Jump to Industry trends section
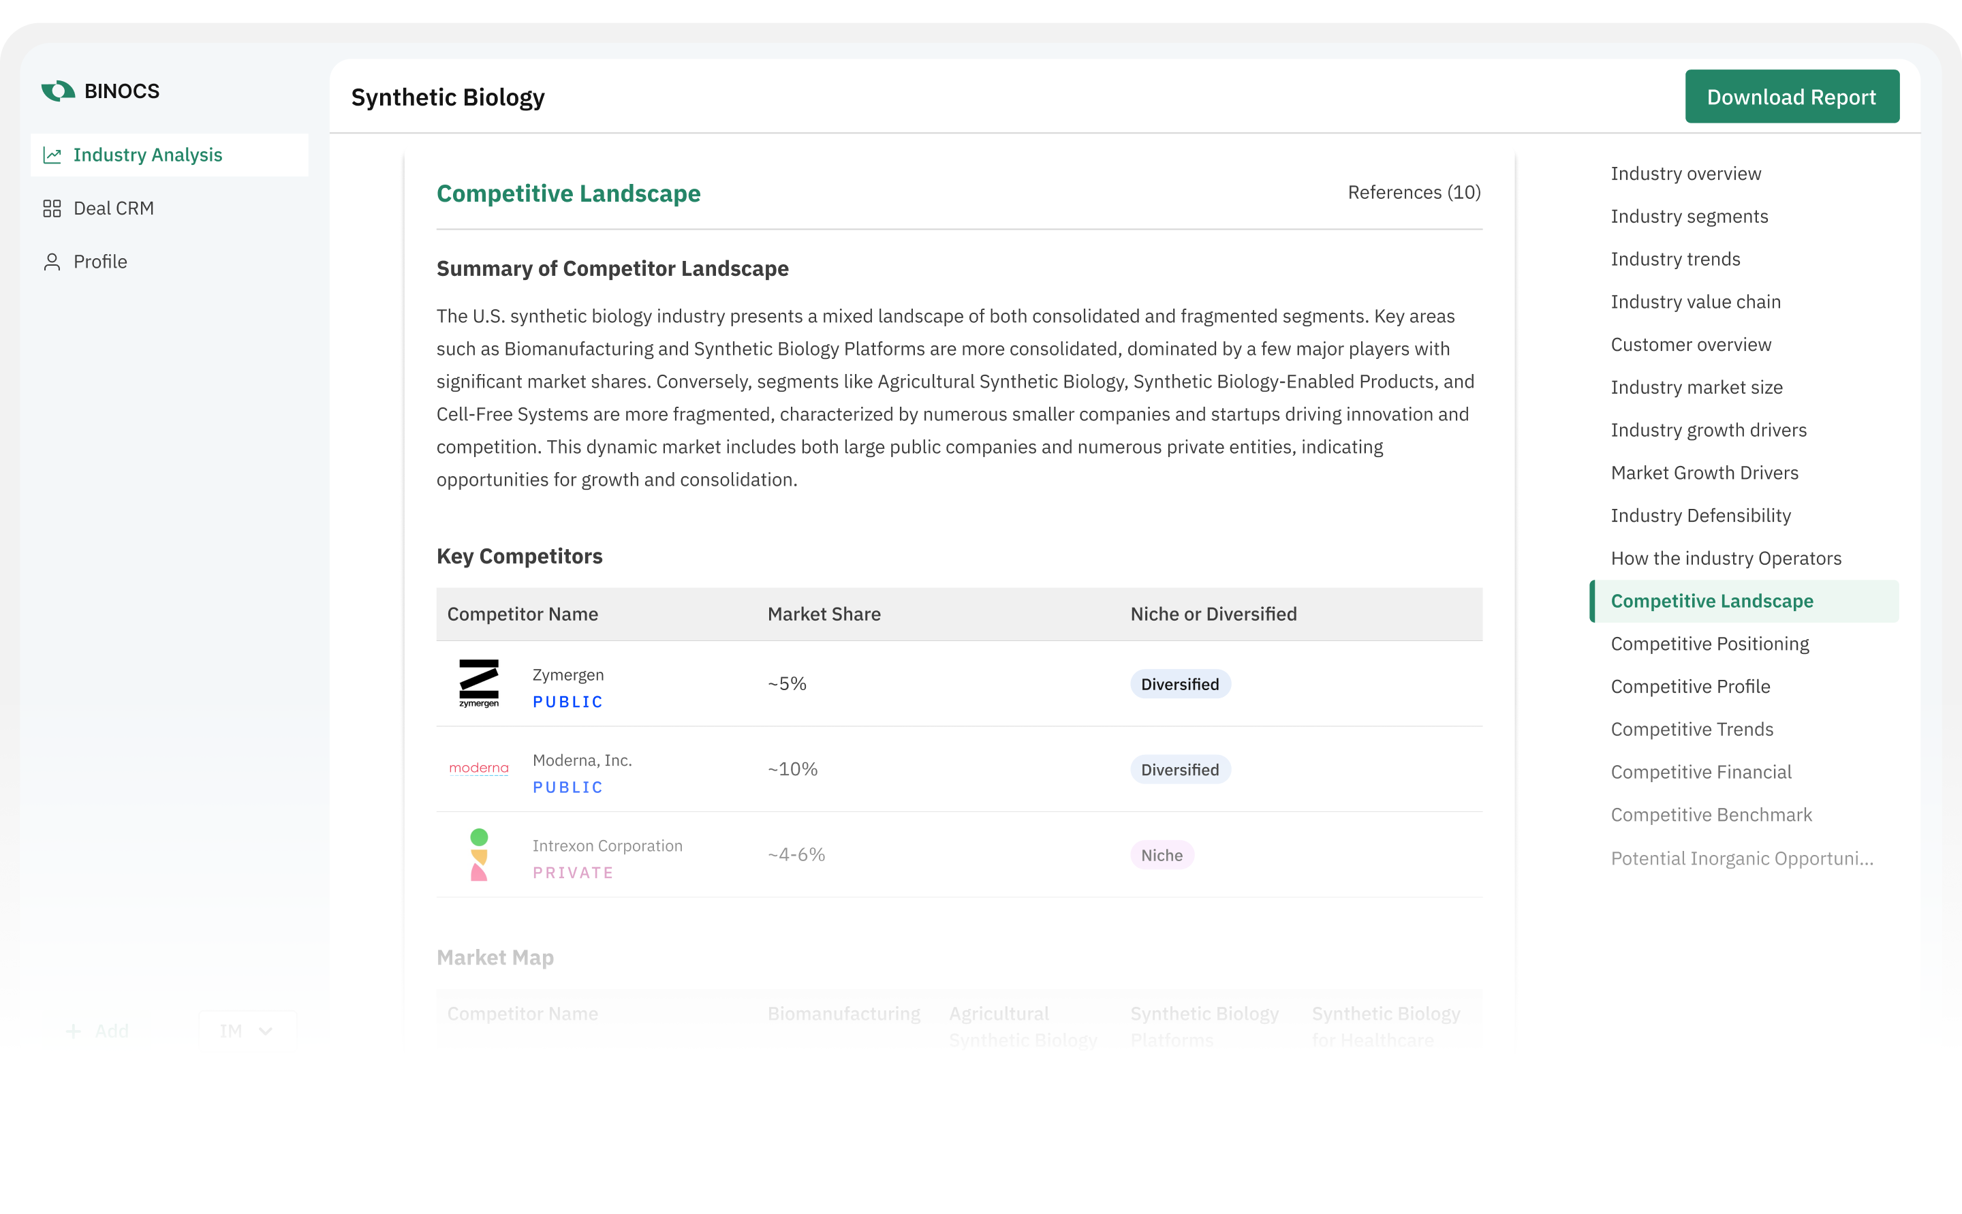The height and width of the screenshot is (1214, 1962). tap(1675, 259)
